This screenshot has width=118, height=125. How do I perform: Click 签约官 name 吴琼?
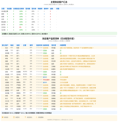(x=53, y=50)
